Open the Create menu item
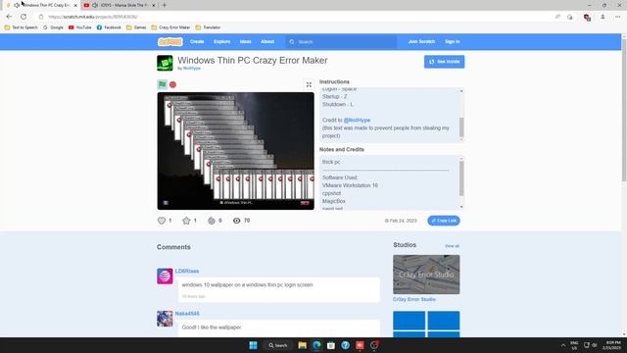 [197, 41]
